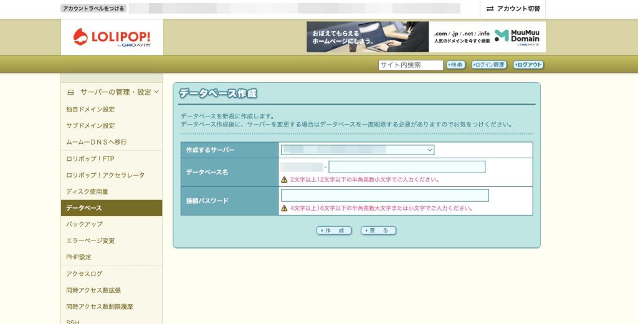Click the LOLIPOP! logo

tap(112, 37)
